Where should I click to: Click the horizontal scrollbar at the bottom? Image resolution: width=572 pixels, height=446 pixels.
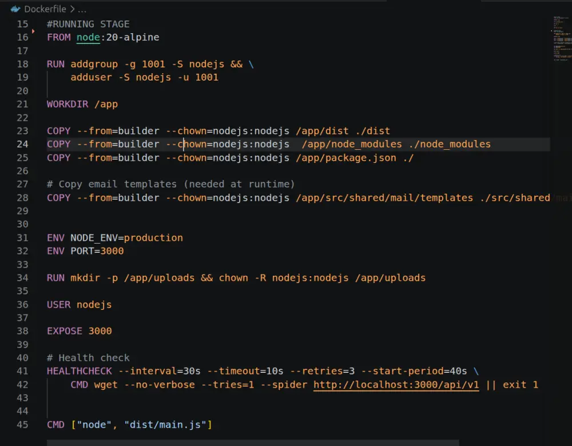click(x=253, y=443)
